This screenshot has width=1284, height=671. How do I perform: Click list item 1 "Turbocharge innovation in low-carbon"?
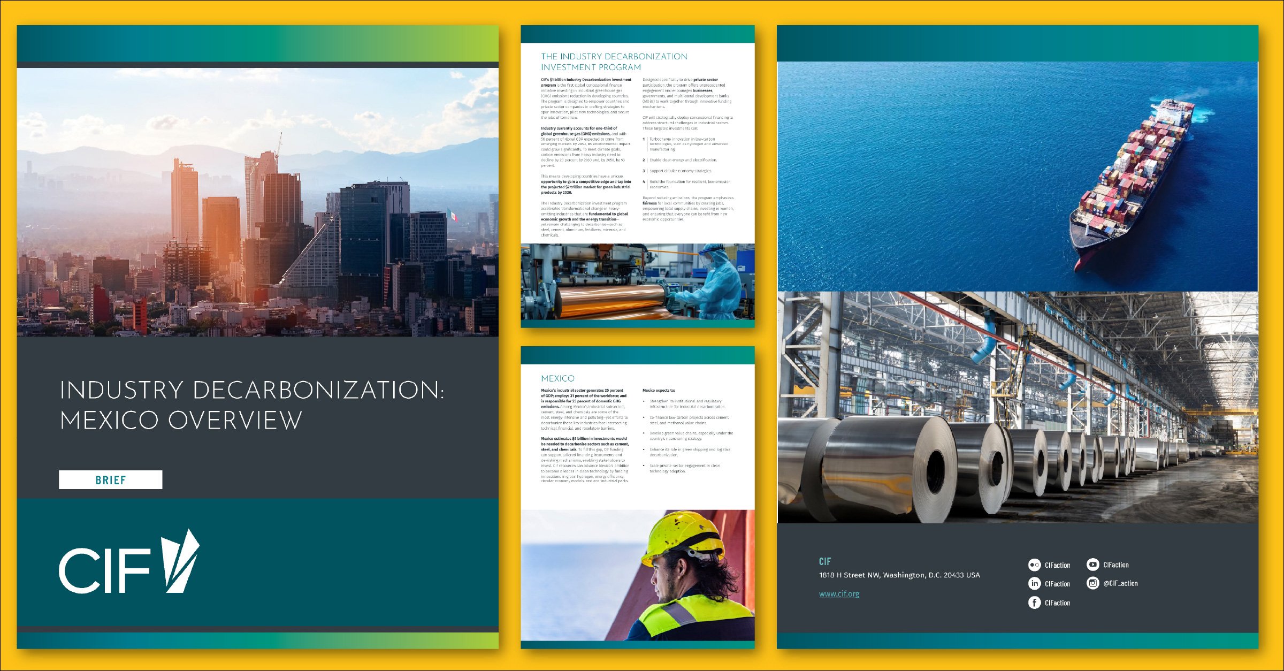688,144
